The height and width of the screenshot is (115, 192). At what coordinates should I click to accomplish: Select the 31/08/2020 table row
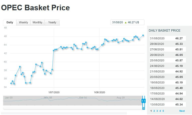167,38
